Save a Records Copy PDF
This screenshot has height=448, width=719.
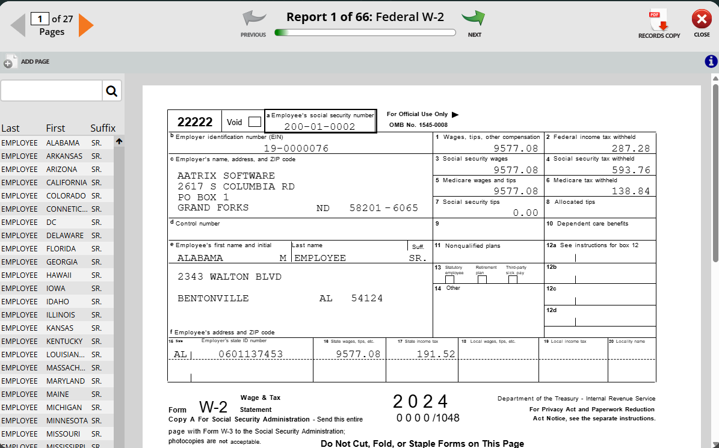click(659, 24)
